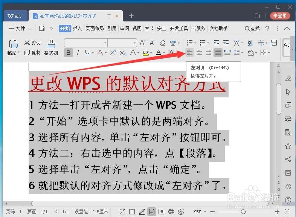Apply right alignment

point(209,53)
